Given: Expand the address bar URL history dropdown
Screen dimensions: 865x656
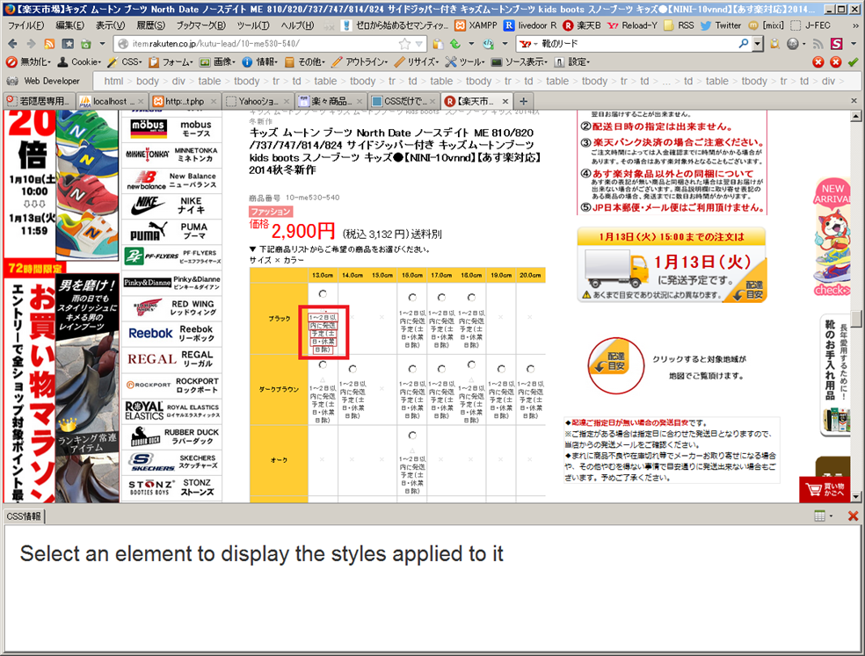Looking at the screenshot, I should [x=419, y=44].
